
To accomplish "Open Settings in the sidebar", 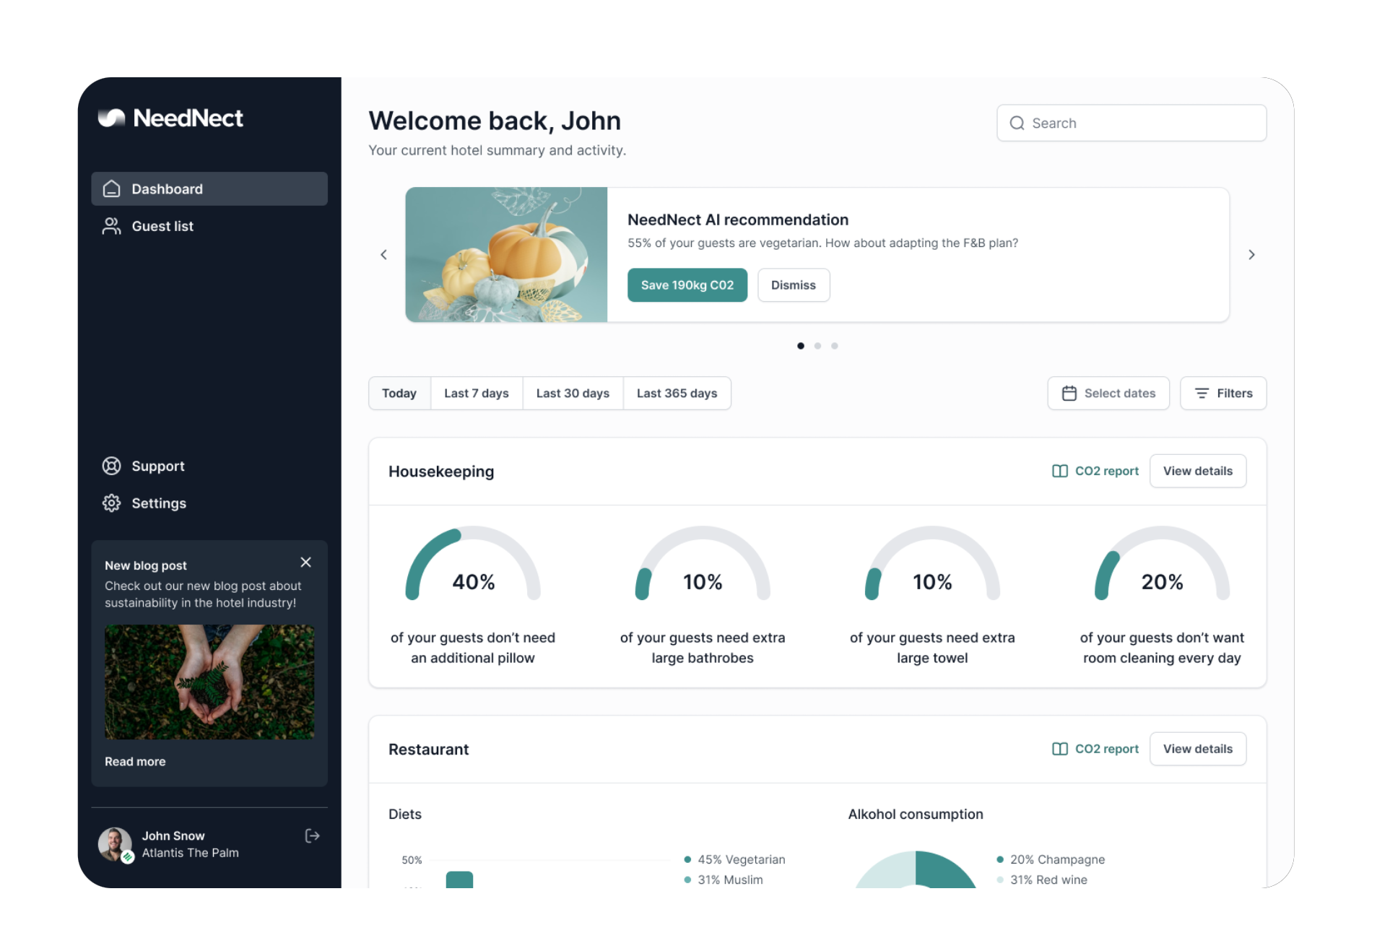I will (209, 503).
